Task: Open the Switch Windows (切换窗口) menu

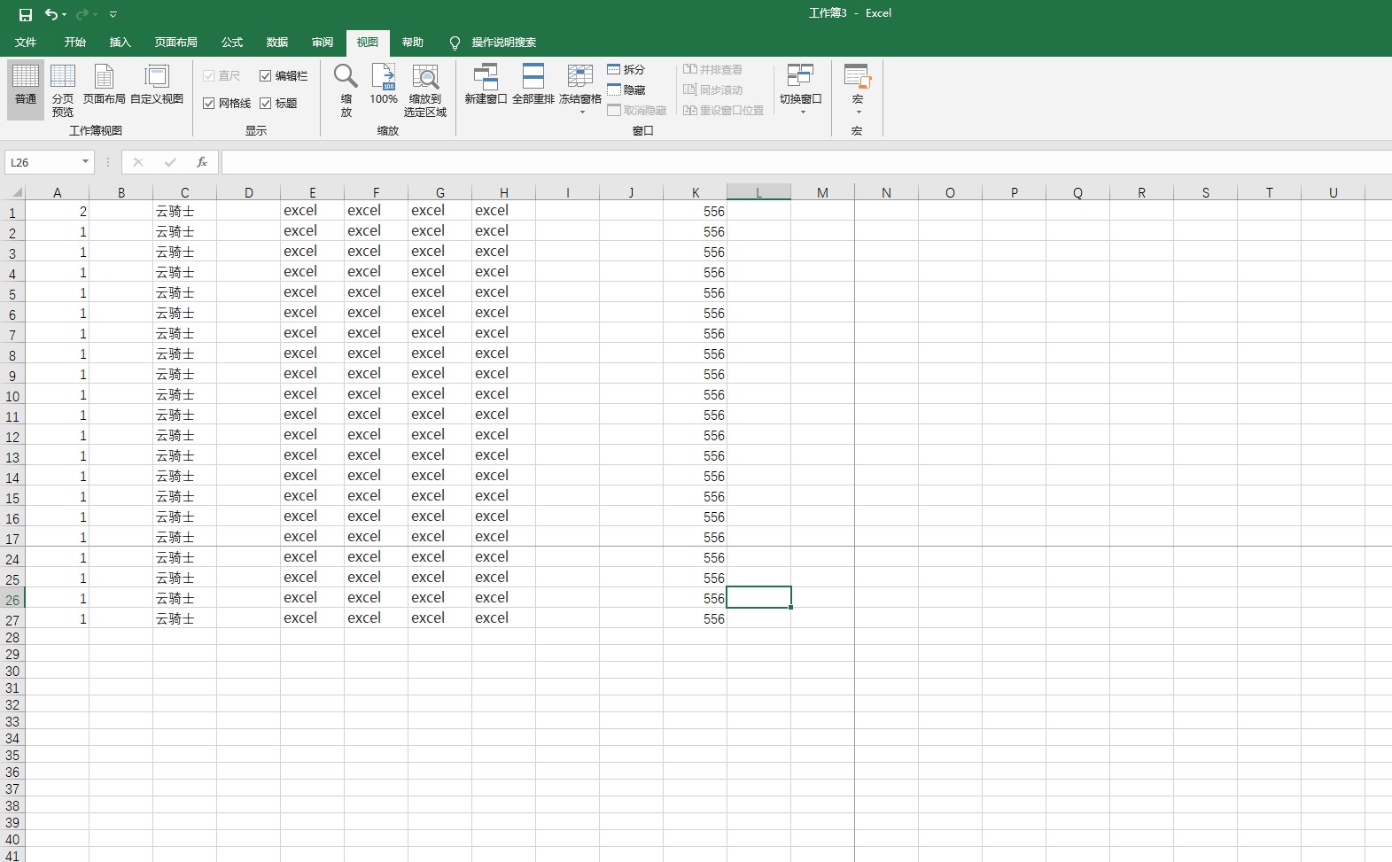Action: [801, 89]
